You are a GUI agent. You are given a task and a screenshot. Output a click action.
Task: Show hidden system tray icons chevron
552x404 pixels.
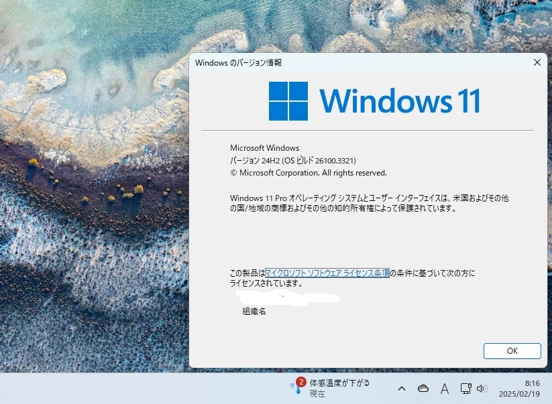coord(401,389)
